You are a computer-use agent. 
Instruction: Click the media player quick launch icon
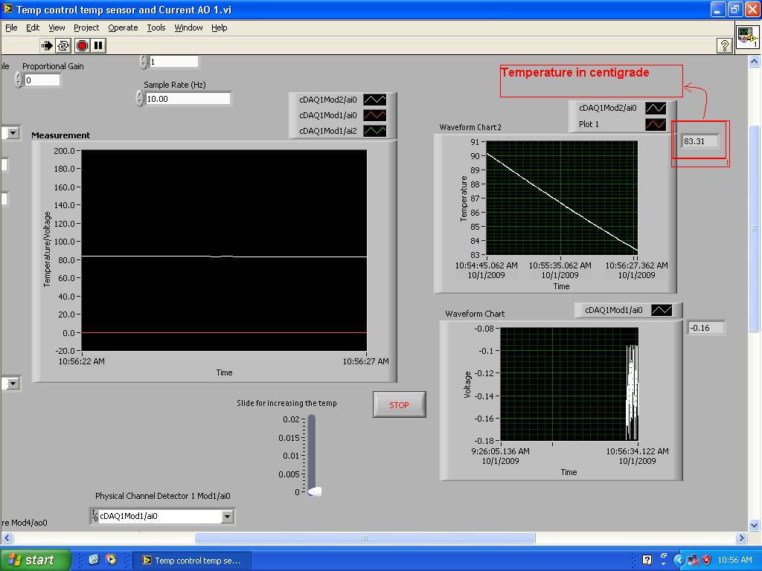(112, 560)
